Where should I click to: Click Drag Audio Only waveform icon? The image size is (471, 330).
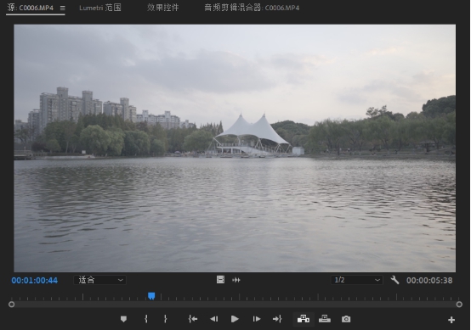(x=236, y=280)
